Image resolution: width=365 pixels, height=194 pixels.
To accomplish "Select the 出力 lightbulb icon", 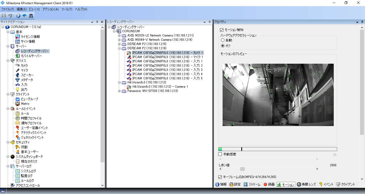I will (18, 90).
